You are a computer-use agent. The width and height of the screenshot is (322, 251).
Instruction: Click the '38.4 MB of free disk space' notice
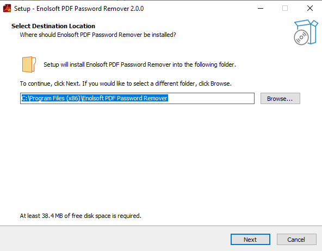pos(81,216)
